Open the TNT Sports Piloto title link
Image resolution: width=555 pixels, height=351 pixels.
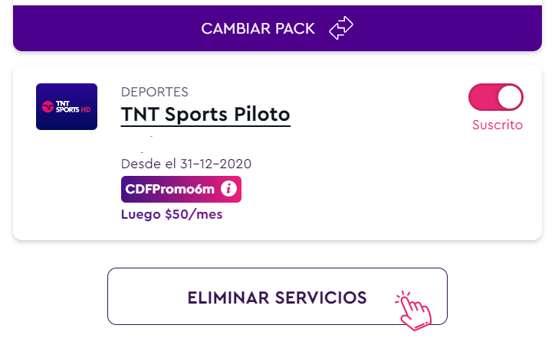(205, 115)
